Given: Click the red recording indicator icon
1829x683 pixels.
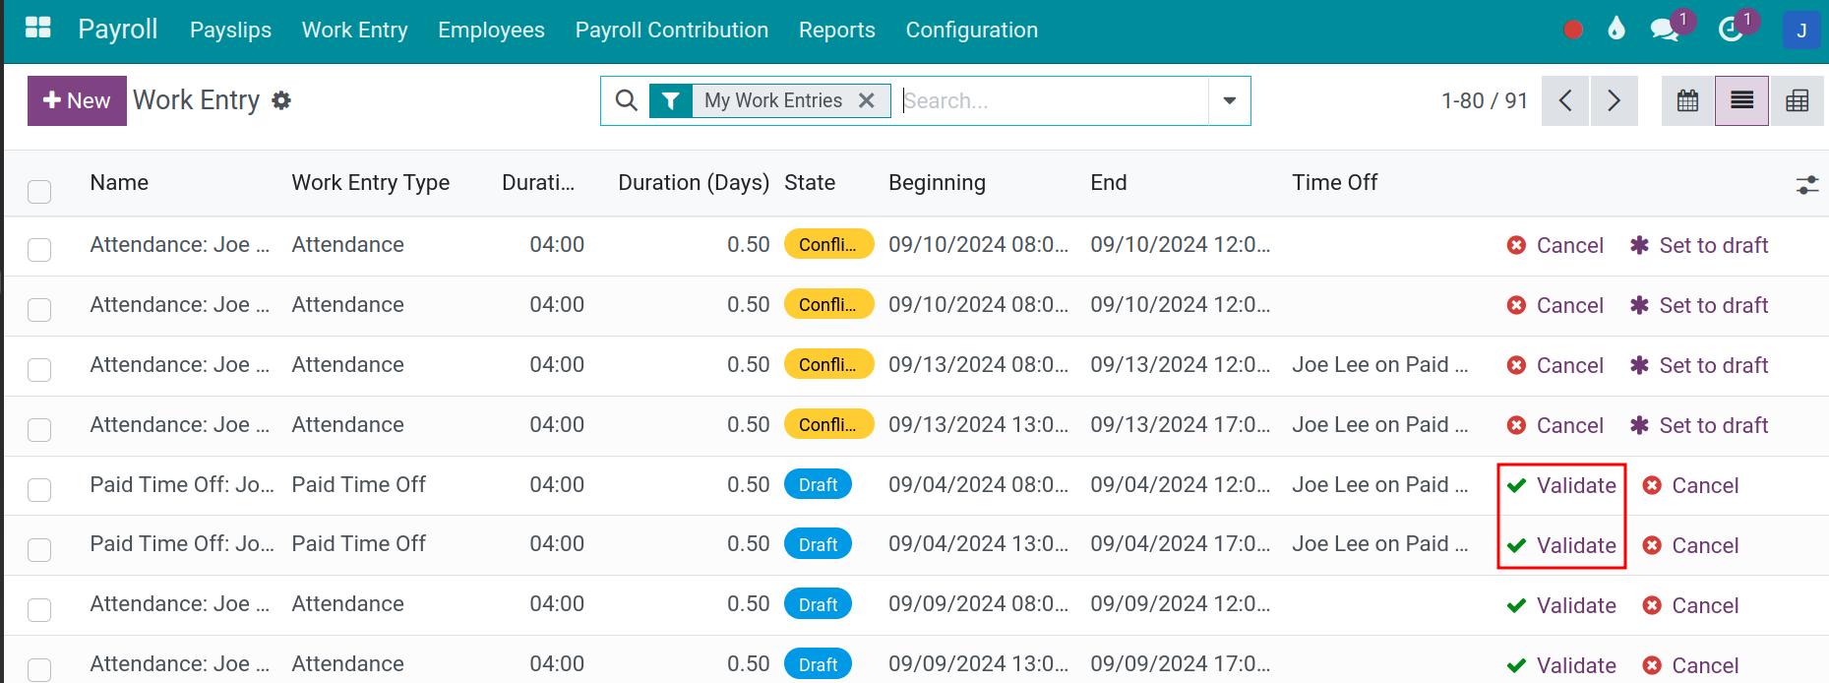Looking at the screenshot, I should pyautogui.click(x=1573, y=30).
